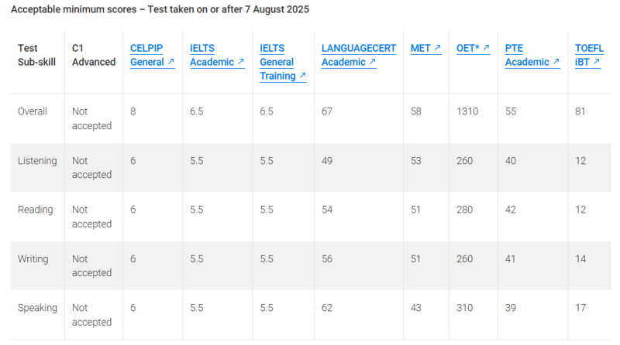Click external-link arrow next to iBT
This screenshot has height=345, width=620.
(597, 62)
